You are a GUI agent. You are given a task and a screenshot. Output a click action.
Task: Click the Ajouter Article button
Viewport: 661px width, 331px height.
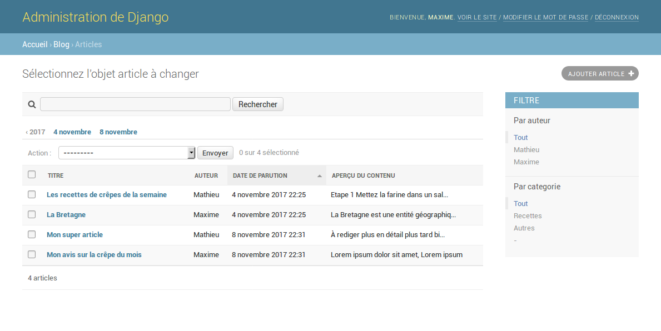600,73
